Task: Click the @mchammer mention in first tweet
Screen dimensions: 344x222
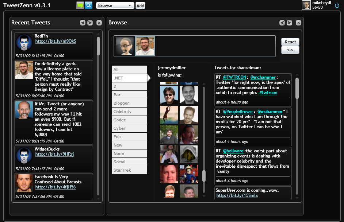Action: pyautogui.click(x=263, y=77)
